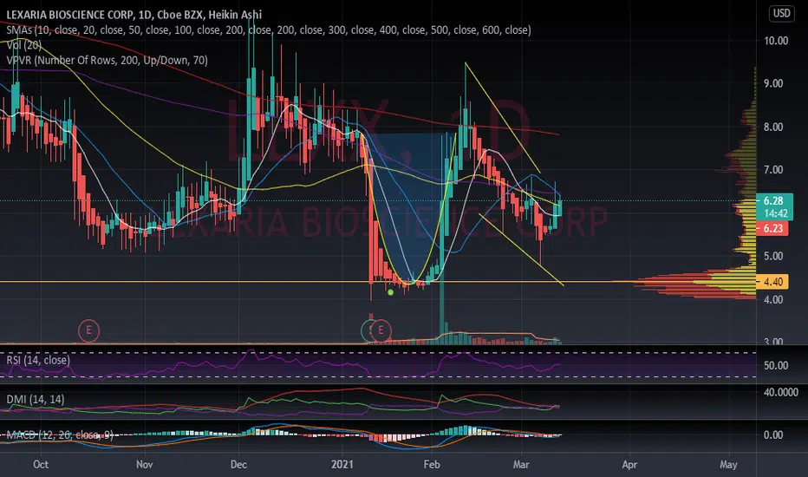This screenshot has width=808, height=477.
Task: Click the 4.40 horizontal line price label
Action: (x=772, y=282)
